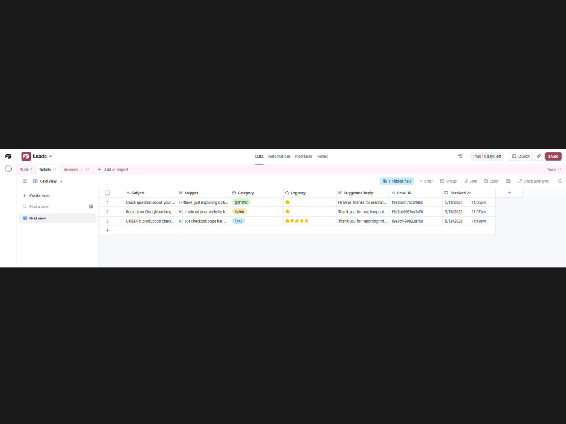Click cell 'URGENT: production check...'
The width and height of the screenshot is (566, 424).
click(150, 221)
